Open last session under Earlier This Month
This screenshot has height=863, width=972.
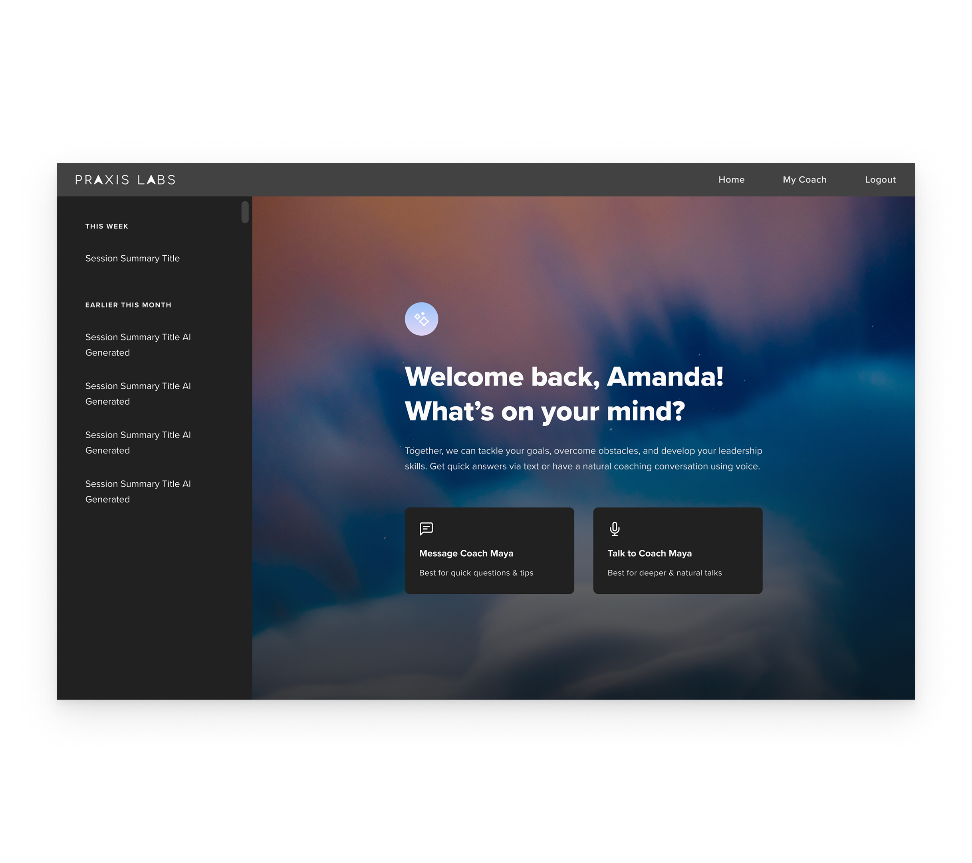click(x=137, y=491)
